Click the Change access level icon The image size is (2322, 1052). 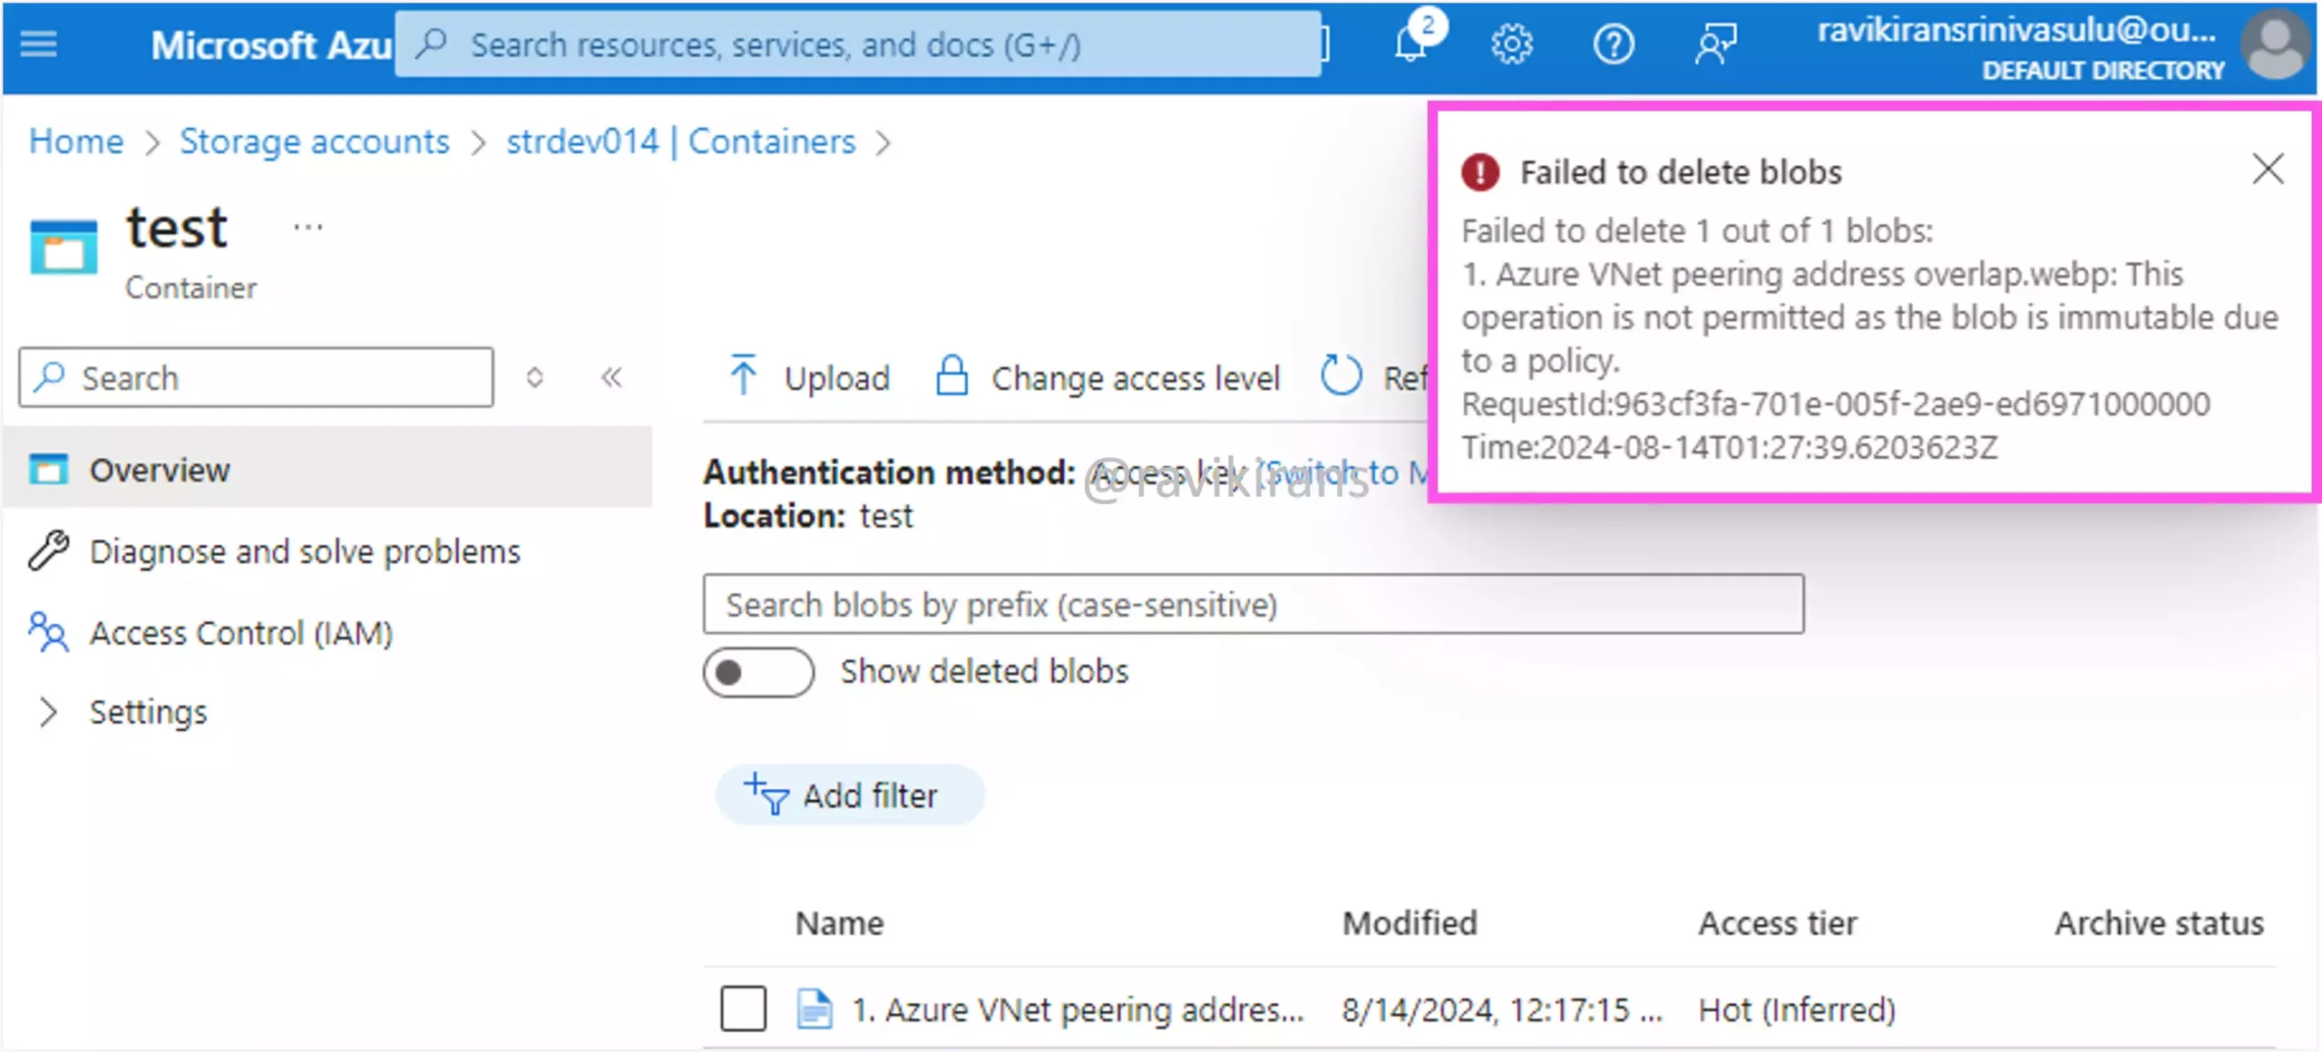coord(953,376)
